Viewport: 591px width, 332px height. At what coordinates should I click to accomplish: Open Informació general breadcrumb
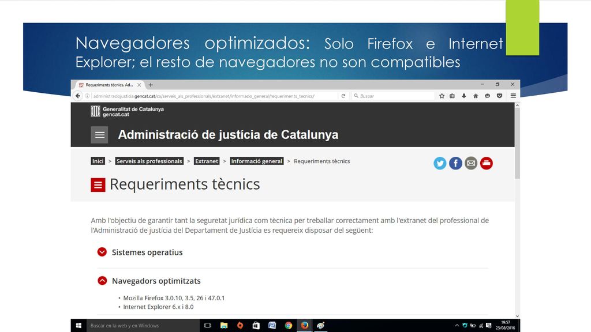(257, 161)
